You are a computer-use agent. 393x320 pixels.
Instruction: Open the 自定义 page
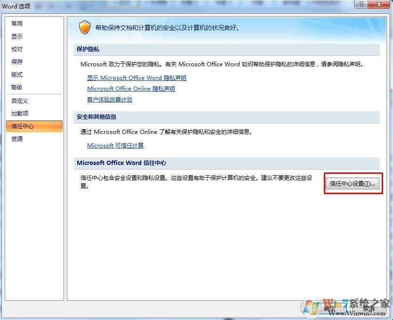pyautogui.click(x=34, y=101)
